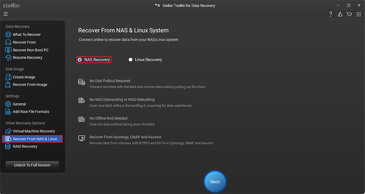The image size is (365, 194).
Task: Click the Recover From Synology feature icon
Action: pos(81,138)
